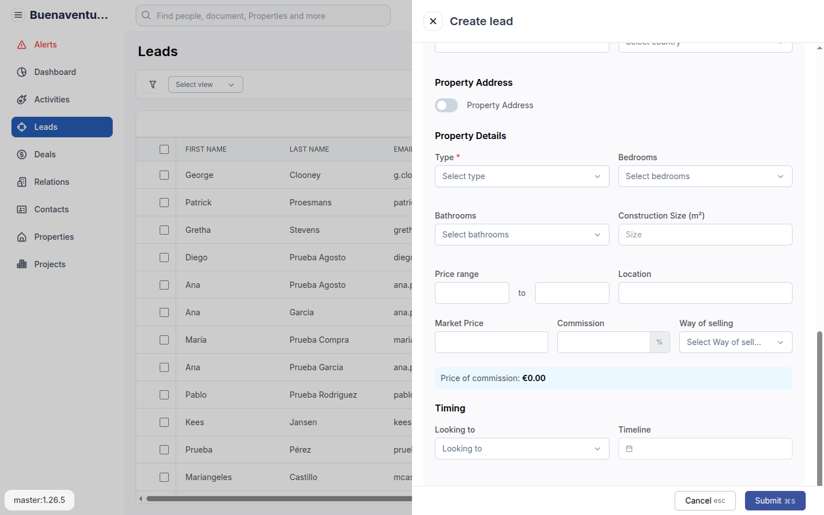Click the Activities target icon
The width and height of the screenshot is (824, 515).
22,100
